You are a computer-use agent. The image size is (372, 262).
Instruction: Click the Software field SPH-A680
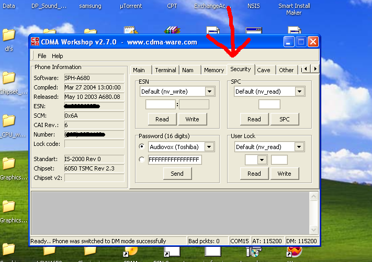pos(94,78)
